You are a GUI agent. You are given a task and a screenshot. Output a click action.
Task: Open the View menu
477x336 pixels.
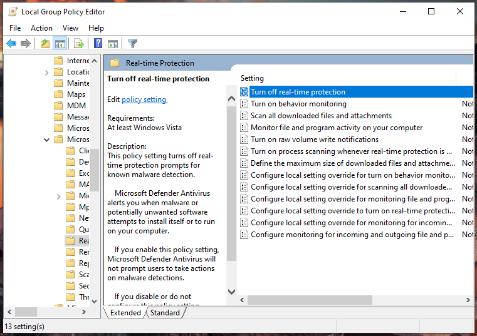[70, 28]
